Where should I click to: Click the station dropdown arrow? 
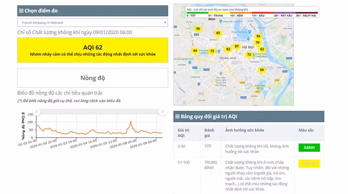click(x=165, y=23)
